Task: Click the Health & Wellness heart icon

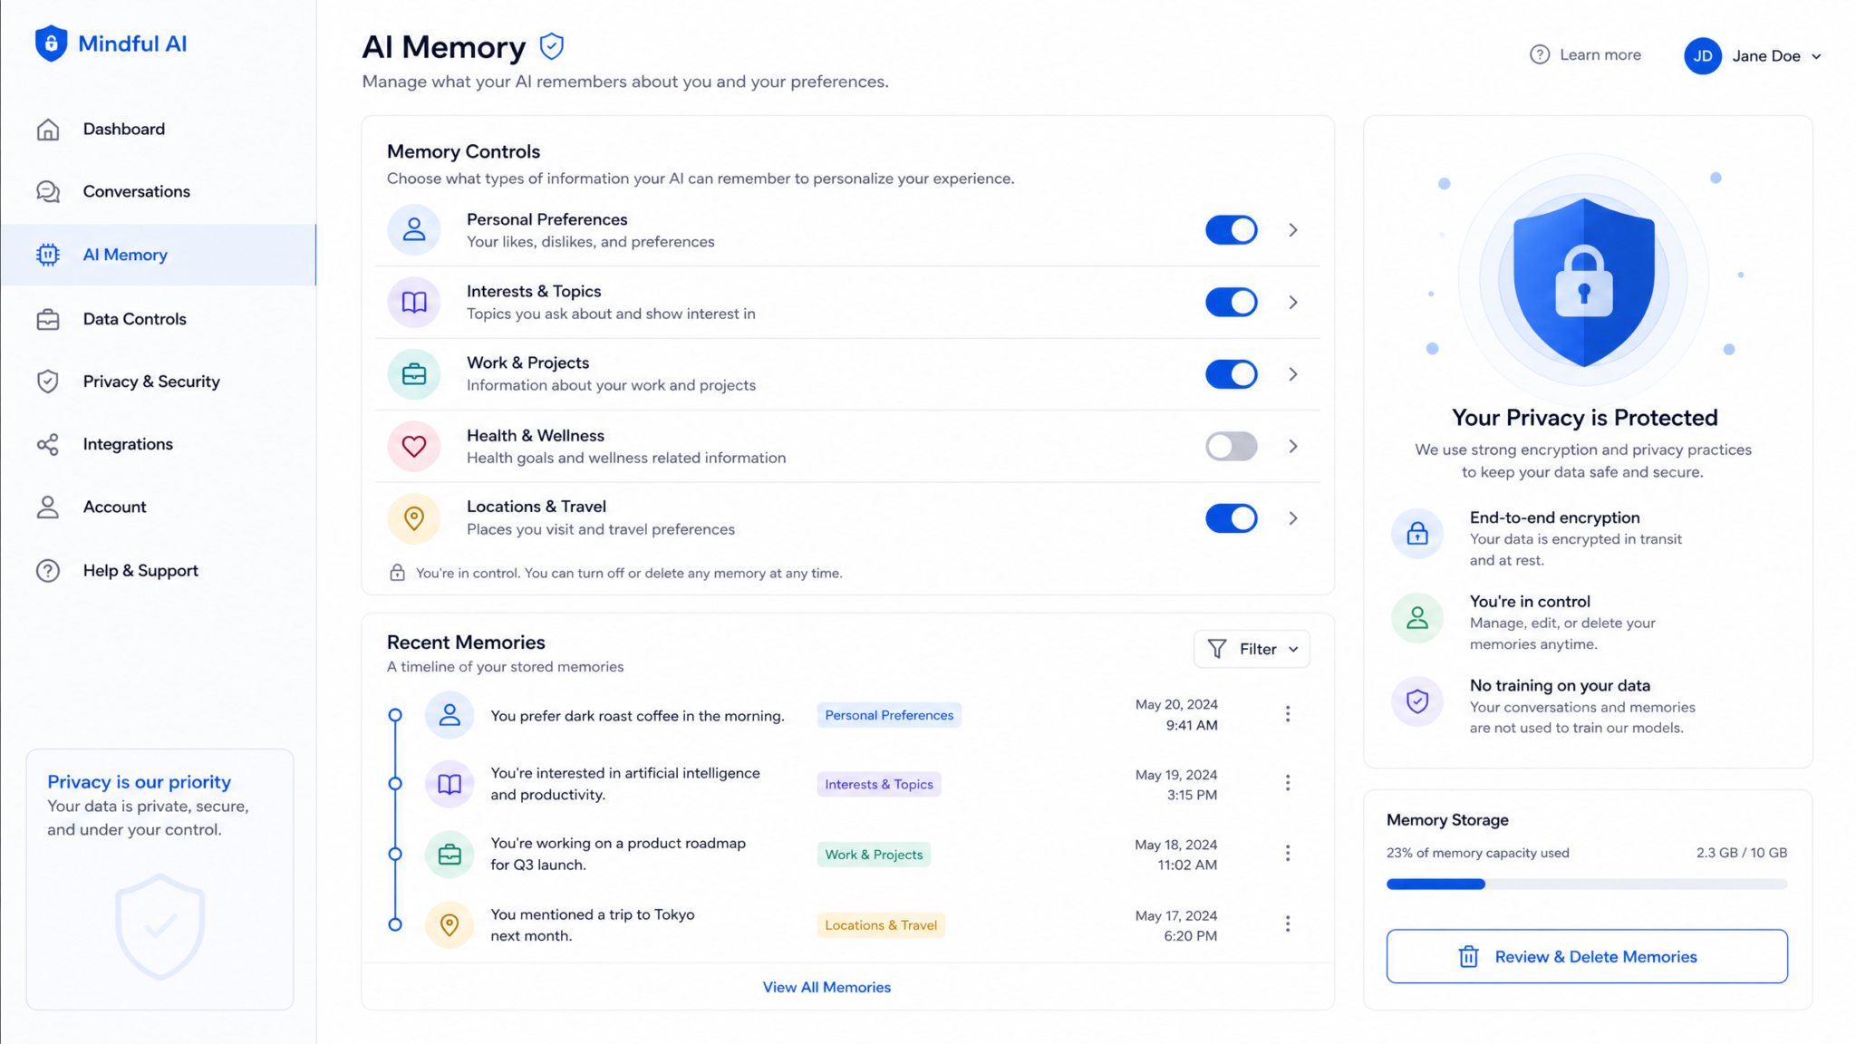Action: tap(414, 446)
